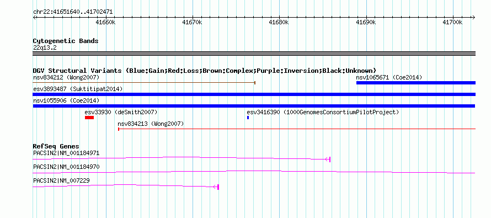Open the nsv1055906 (Coe2014) variant label
The height and width of the screenshot is (218, 491).
click(x=66, y=100)
